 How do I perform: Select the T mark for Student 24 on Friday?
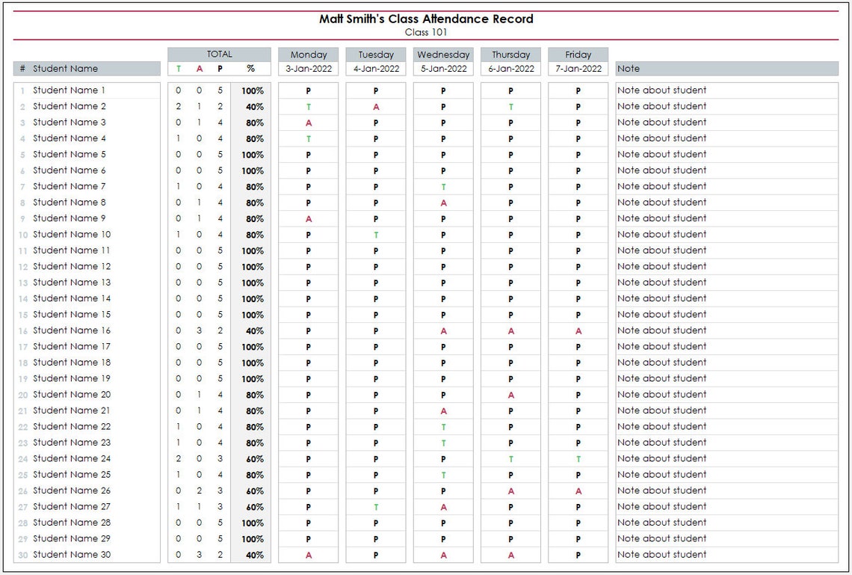tap(578, 458)
